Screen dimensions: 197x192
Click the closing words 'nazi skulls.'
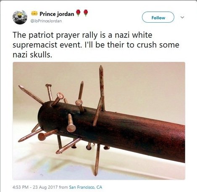pos(32,55)
